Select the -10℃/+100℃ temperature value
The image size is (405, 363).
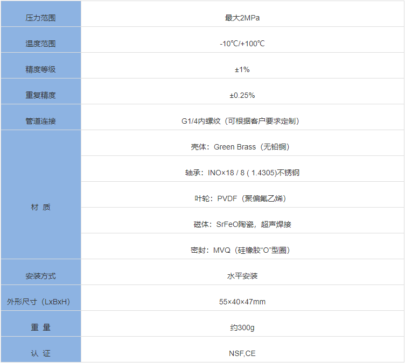[x=242, y=44]
